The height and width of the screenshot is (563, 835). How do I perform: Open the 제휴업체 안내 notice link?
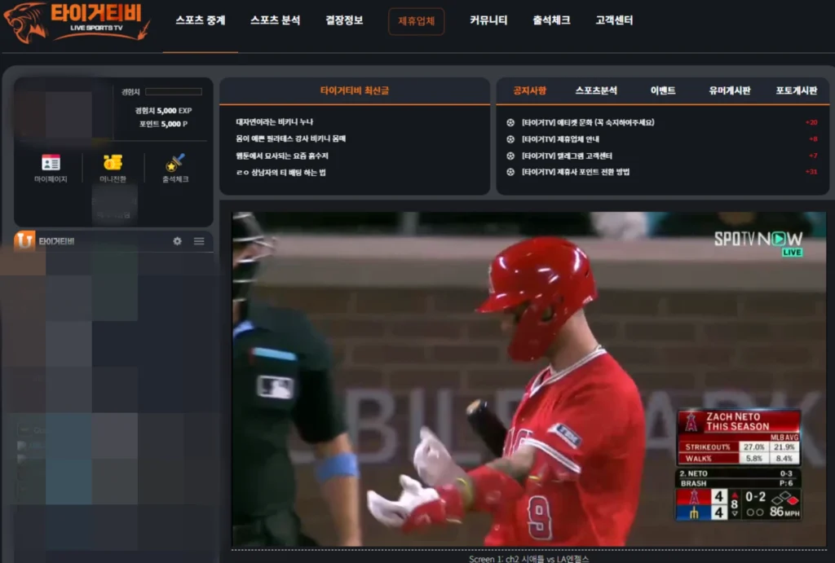click(x=560, y=139)
